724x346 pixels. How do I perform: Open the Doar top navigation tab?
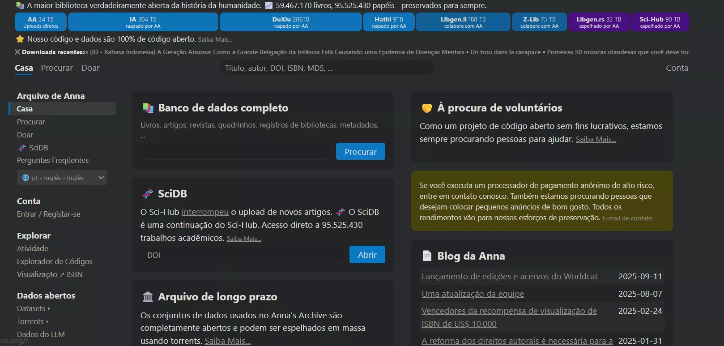coord(90,68)
